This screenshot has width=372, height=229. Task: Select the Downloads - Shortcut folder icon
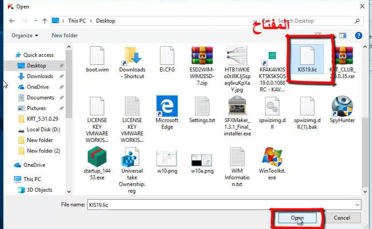tap(132, 56)
